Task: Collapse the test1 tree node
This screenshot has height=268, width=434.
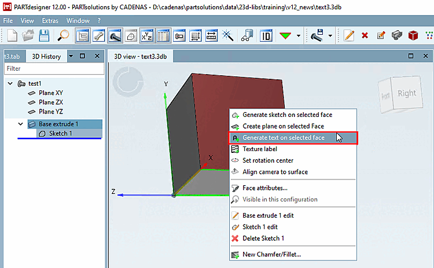Action: [x=10, y=83]
